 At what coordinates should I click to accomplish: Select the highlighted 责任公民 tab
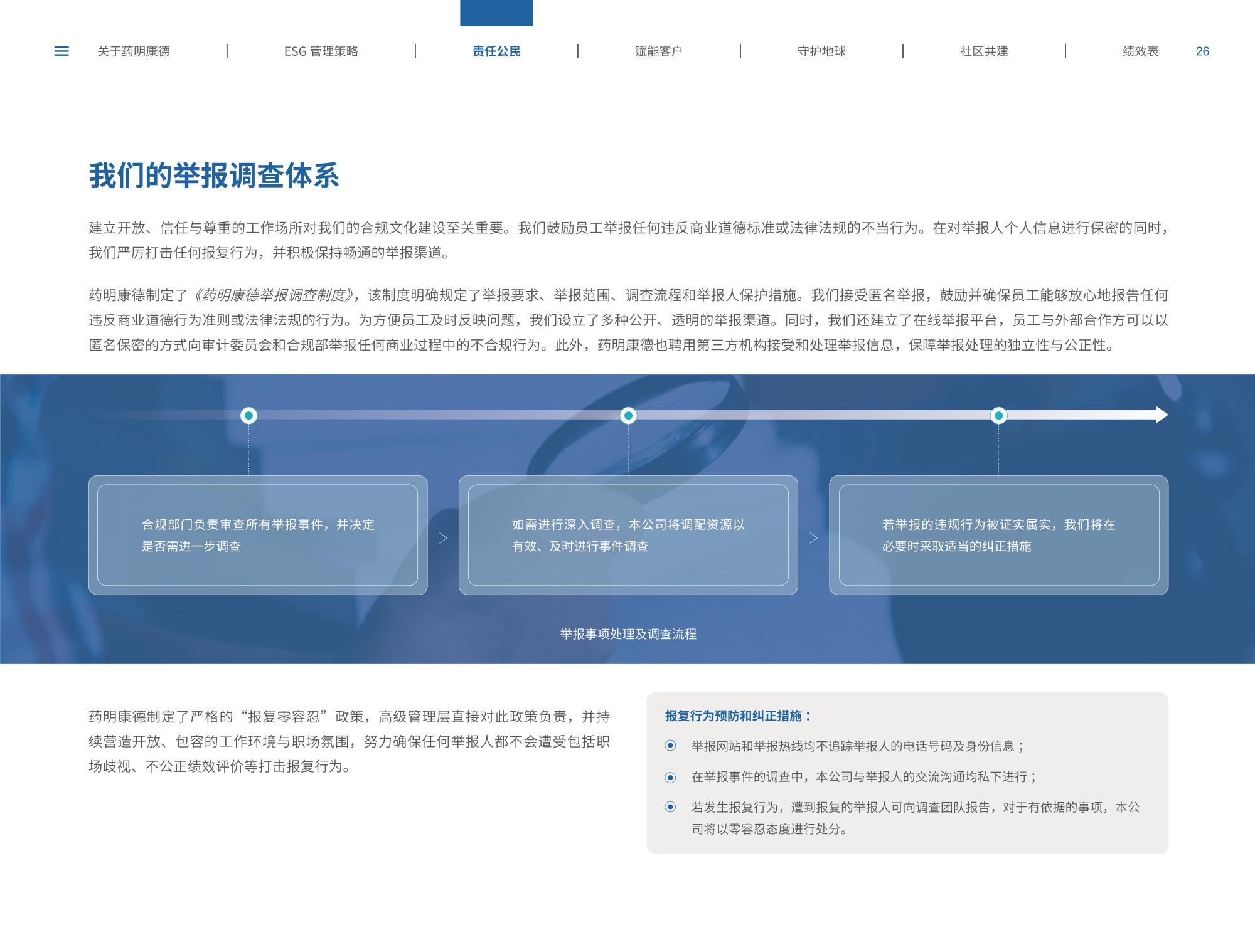click(496, 51)
